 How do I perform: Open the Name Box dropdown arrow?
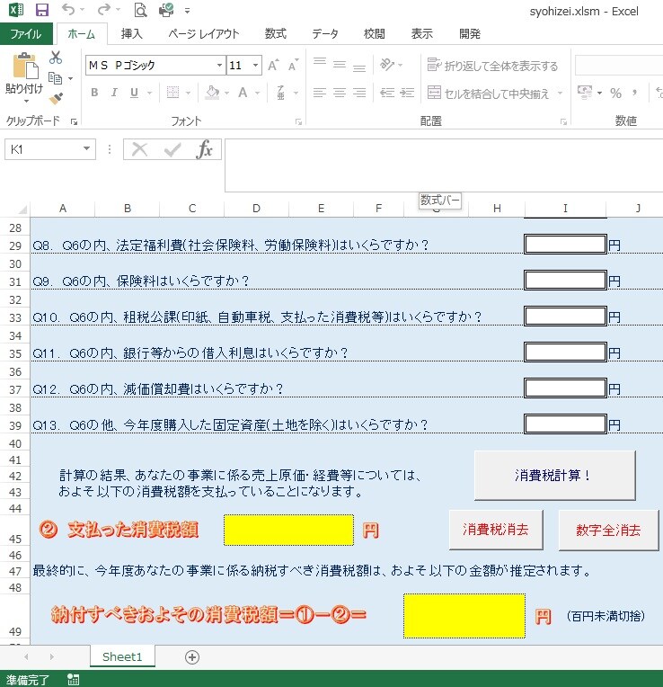click(x=86, y=149)
